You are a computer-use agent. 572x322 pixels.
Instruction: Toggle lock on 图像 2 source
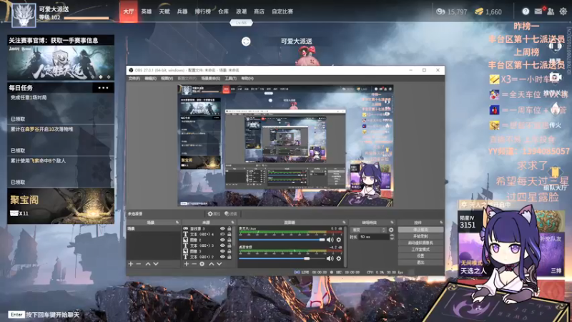(229, 240)
